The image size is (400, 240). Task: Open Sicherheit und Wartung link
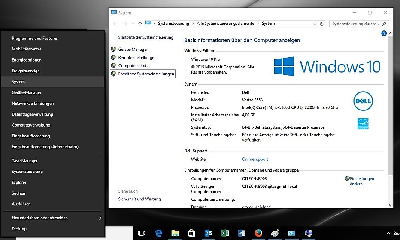click(x=139, y=199)
